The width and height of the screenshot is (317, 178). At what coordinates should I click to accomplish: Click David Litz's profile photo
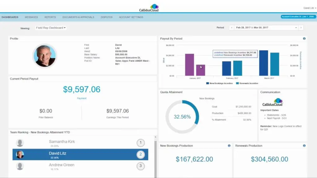pyautogui.click(x=45, y=56)
